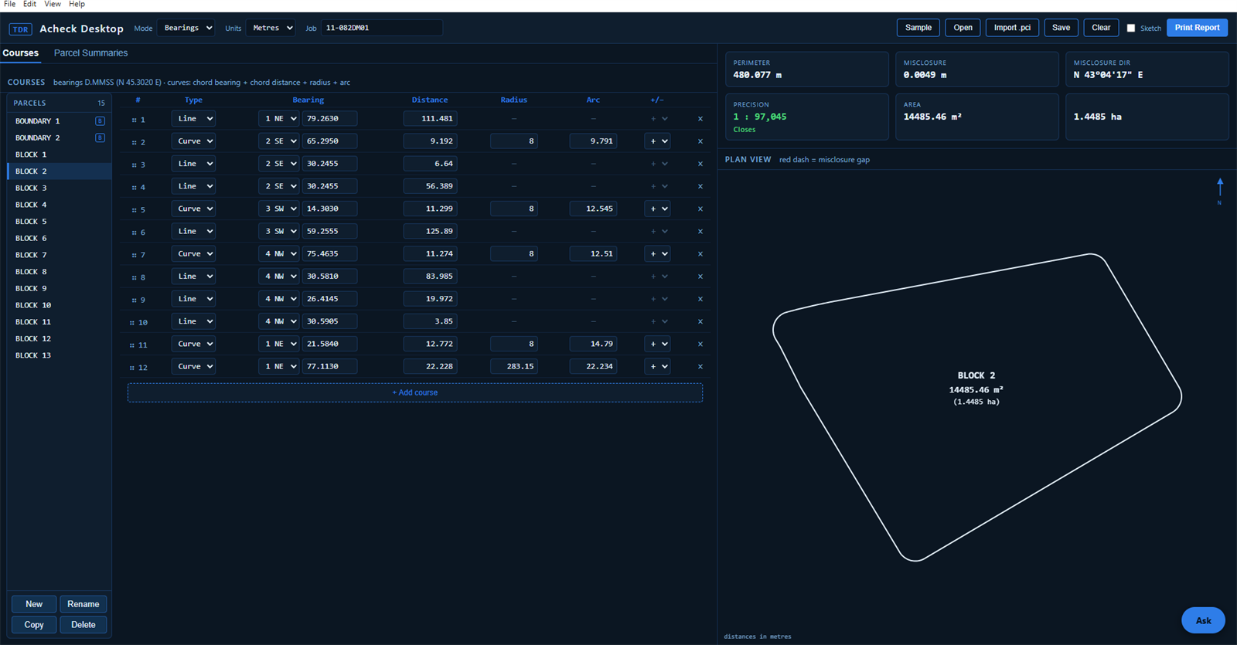Screen dimensions: 1237x645
Task: Select BLOCK 5 in parcels list
Action: pos(60,222)
